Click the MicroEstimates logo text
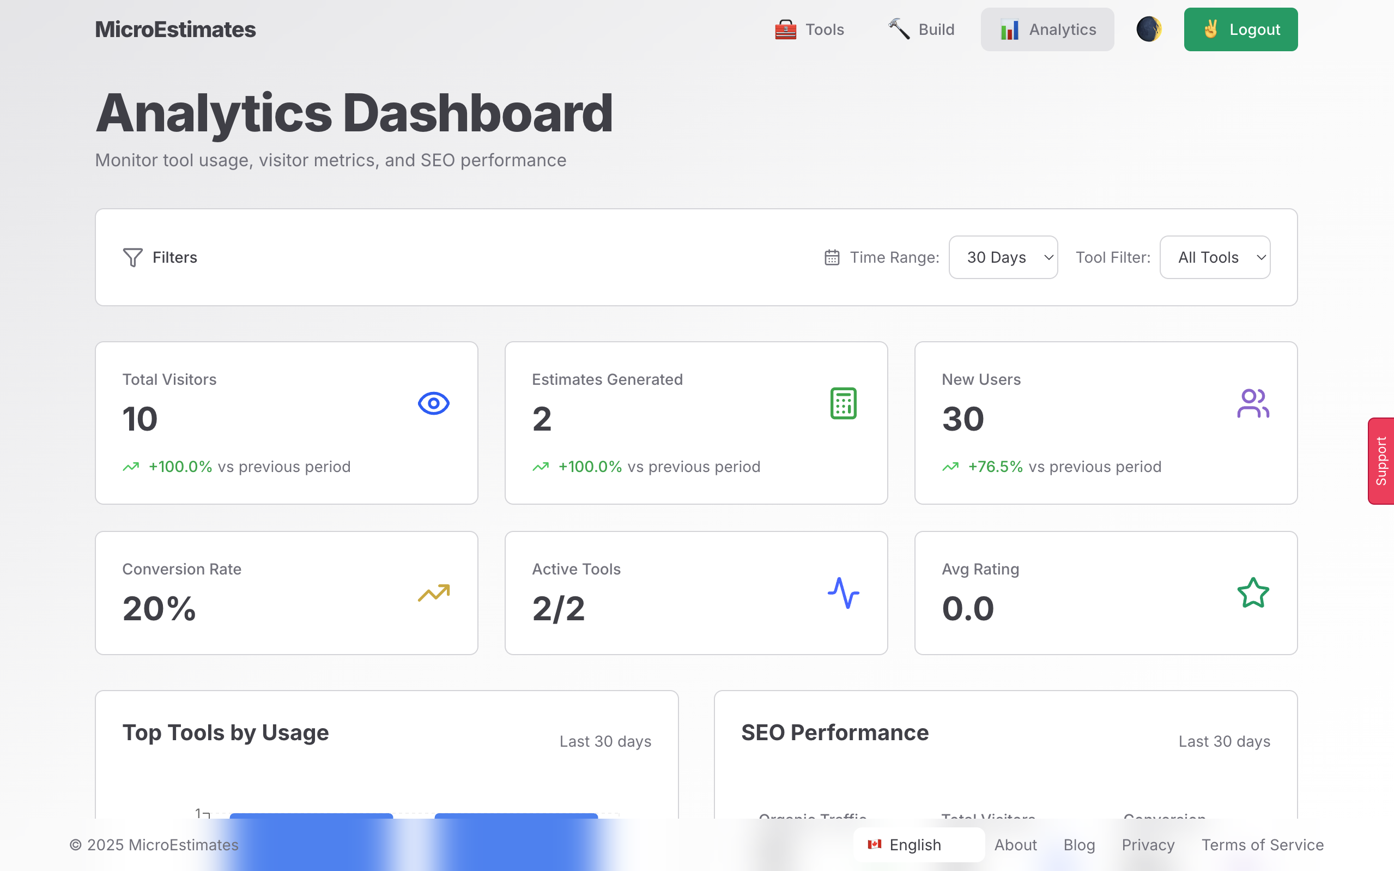The image size is (1394, 871). [x=175, y=29]
